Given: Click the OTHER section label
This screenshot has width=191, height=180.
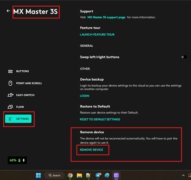Looking at the screenshot, I should coord(85,69).
